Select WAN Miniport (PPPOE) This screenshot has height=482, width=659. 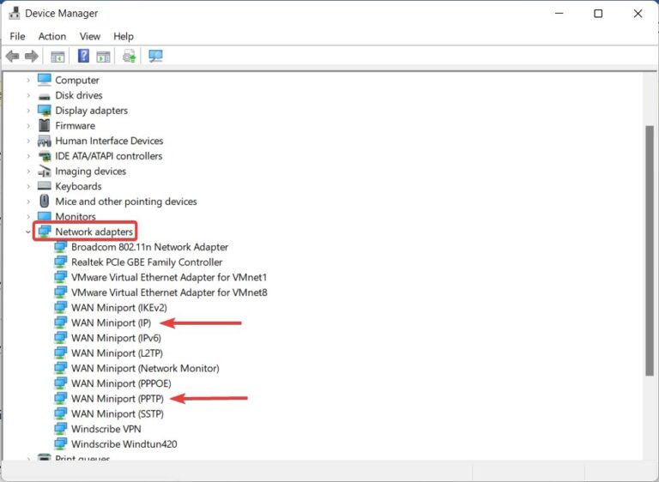(121, 383)
